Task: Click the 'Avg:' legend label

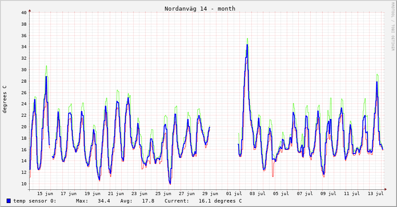Action: pyautogui.click(x=126, y=201)
